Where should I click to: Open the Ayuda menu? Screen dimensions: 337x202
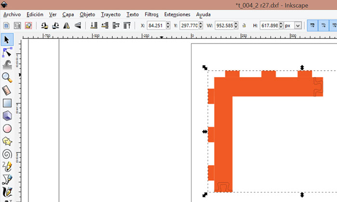203,14
